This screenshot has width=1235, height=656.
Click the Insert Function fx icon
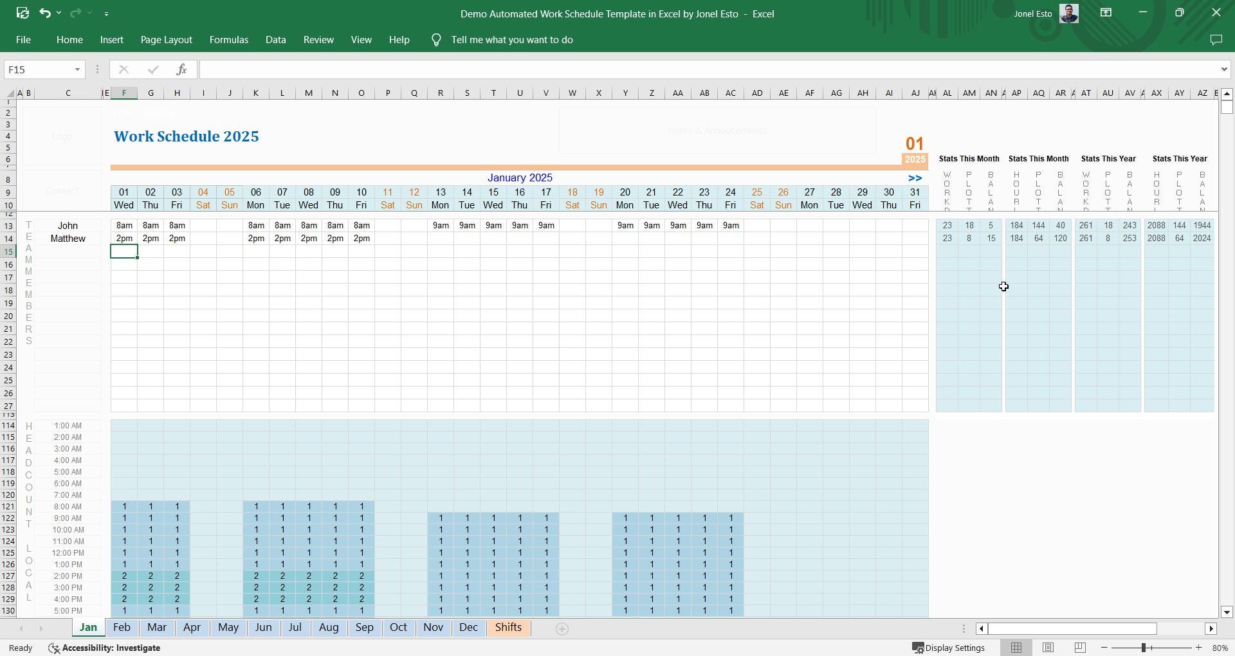[x=182, y=69]
